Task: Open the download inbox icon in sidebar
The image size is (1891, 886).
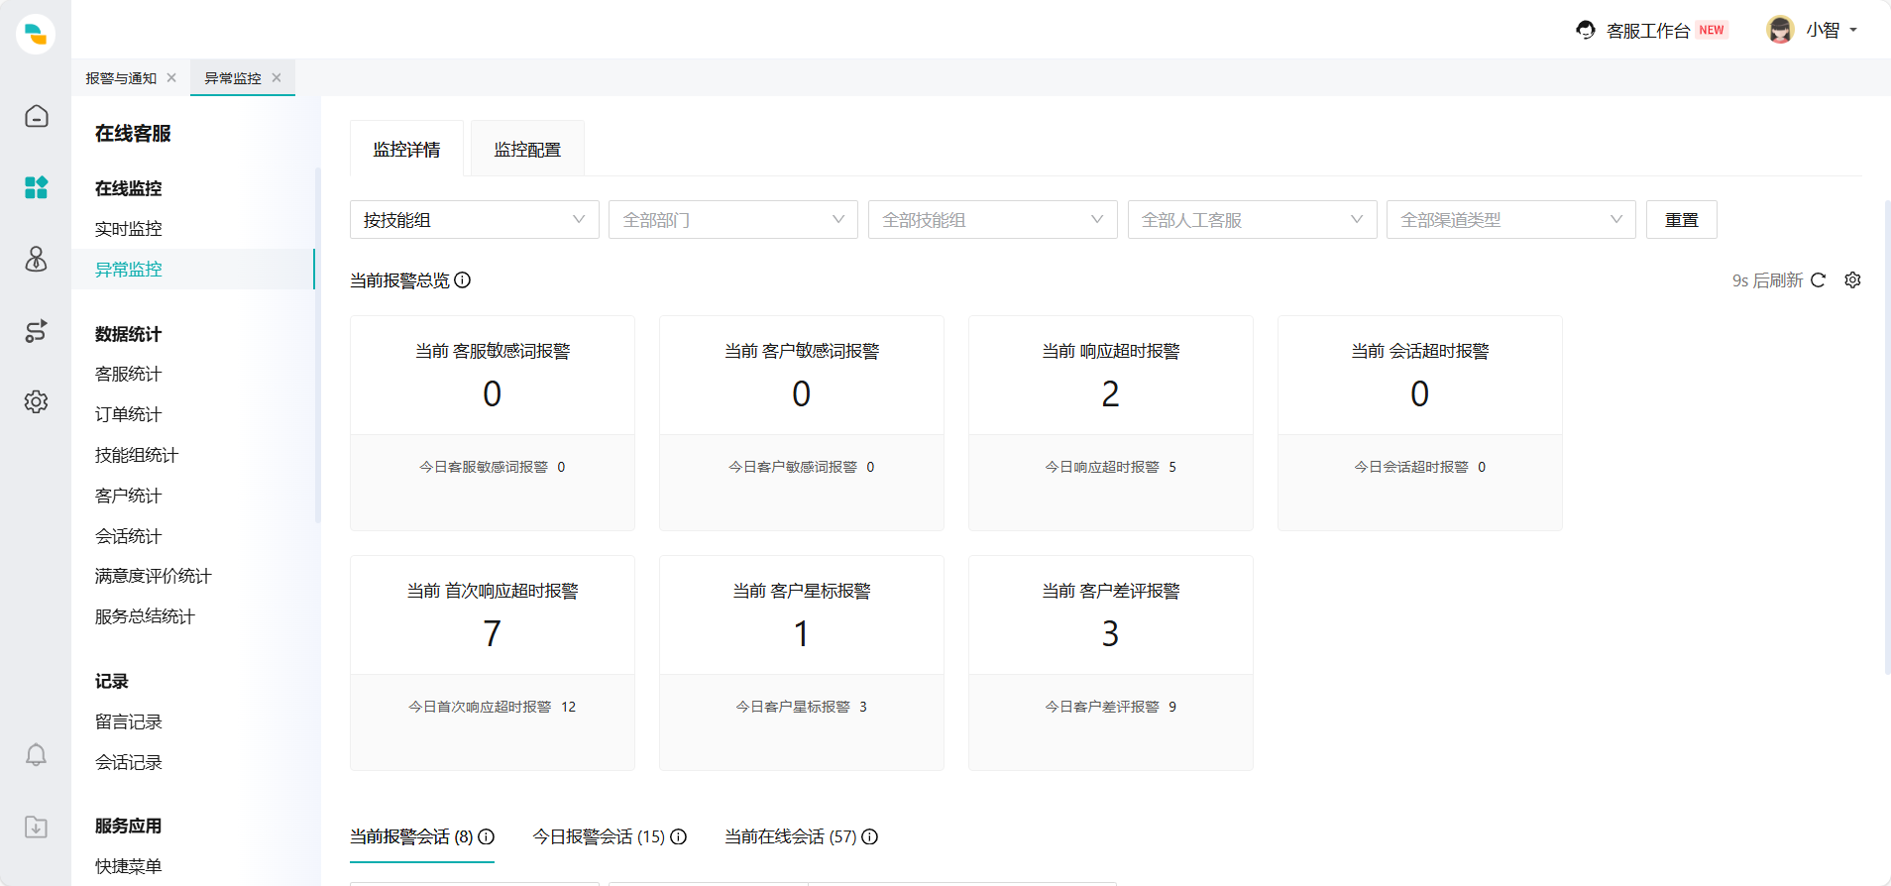Action: coord(36,827)
